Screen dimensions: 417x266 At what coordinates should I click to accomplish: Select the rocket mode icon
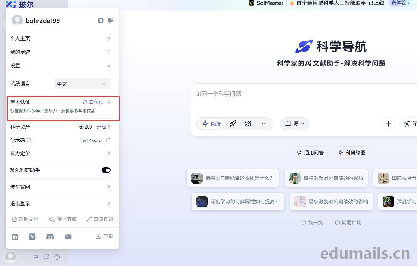(233, 124)
